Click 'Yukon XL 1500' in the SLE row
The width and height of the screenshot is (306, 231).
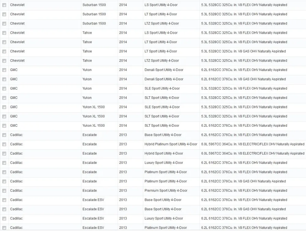[x=93, y=107]
